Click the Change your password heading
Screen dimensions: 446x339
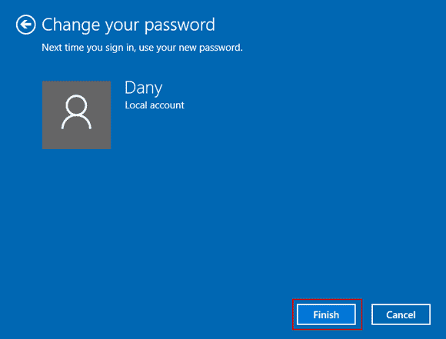click(x=128, y=25)
